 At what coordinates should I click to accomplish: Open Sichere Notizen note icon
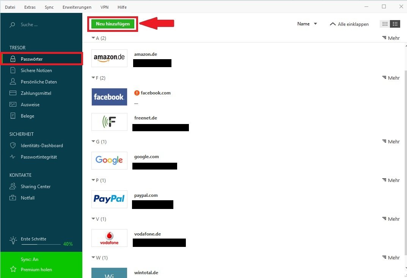tap(13, 70)
